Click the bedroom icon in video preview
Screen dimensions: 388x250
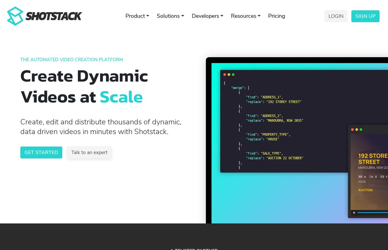360,177
